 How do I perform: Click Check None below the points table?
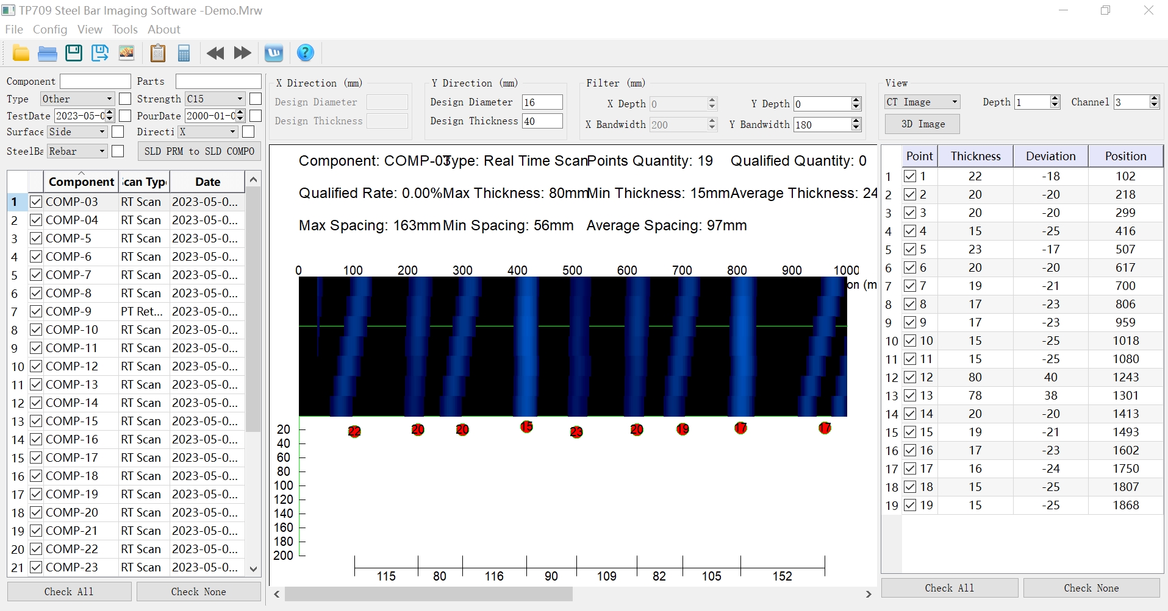click(x=1091, y=588)
